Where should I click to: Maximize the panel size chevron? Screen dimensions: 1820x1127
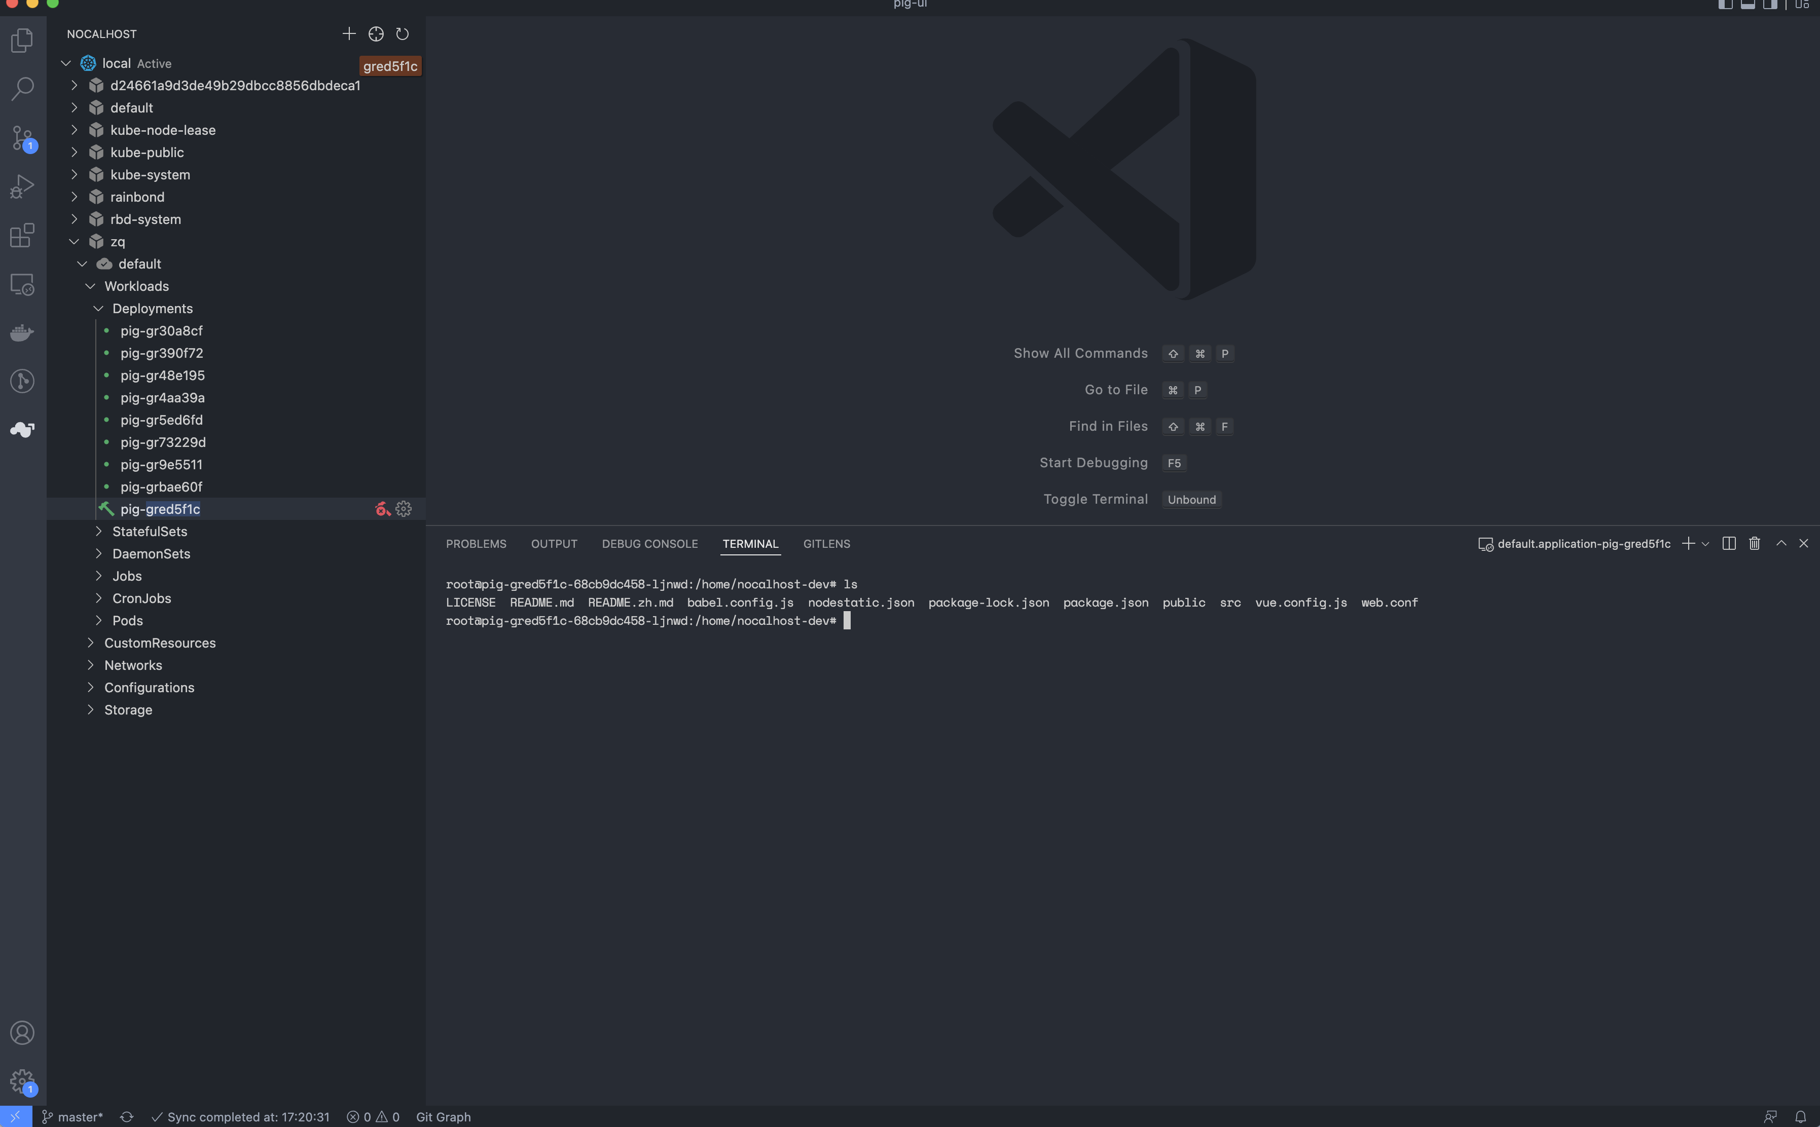pos(1781,543)
